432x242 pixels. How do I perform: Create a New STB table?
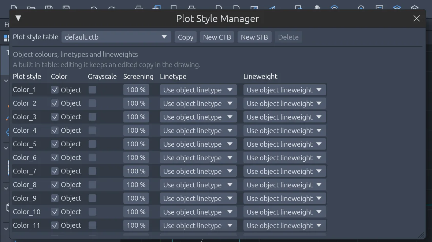pyautogui.click(x=254, y=37)
